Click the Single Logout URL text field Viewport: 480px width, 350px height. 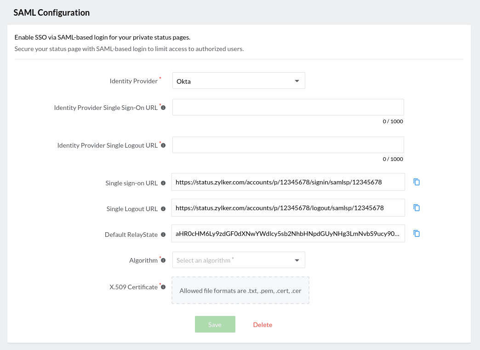coord(288,208)
